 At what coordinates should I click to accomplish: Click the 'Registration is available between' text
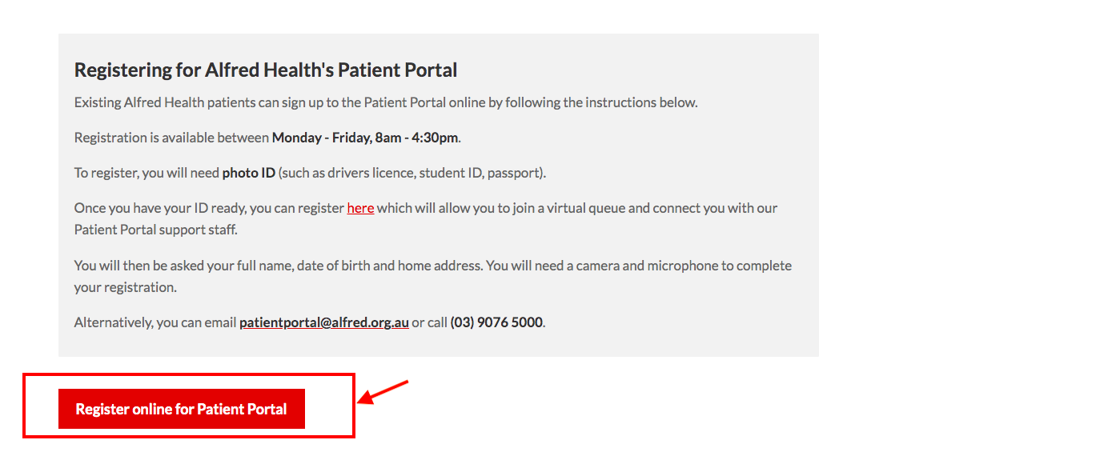tap(171, 138)
